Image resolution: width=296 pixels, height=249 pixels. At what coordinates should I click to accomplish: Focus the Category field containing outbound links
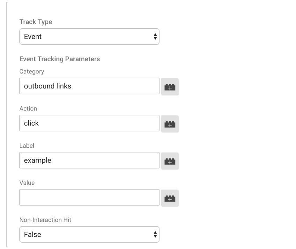pyautogui.click(x=89, y=86)
